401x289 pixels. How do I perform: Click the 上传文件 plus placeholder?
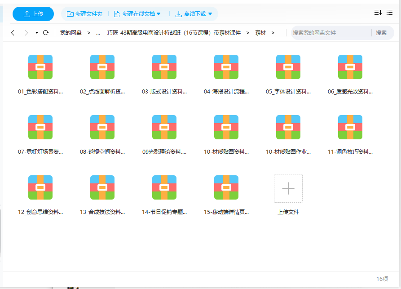(x=288, y=188)
